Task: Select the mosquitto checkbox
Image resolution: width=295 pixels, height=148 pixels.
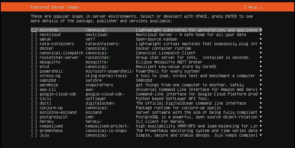Action: [x=34, y=62]
